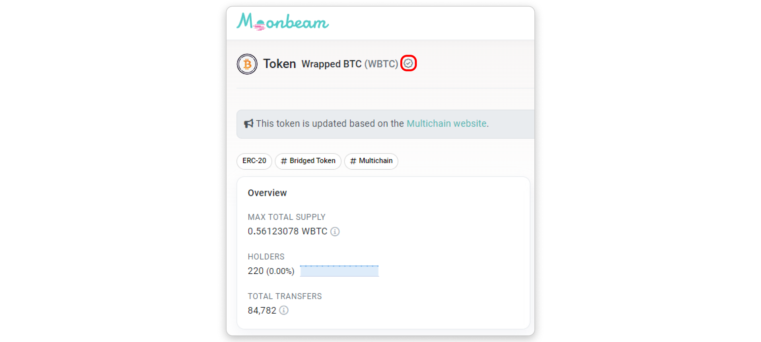Image resolution: width=761 pixels, height=342 pixels.
Task: Click the Bitcoin token logo icon
Action: coord(247,64)
